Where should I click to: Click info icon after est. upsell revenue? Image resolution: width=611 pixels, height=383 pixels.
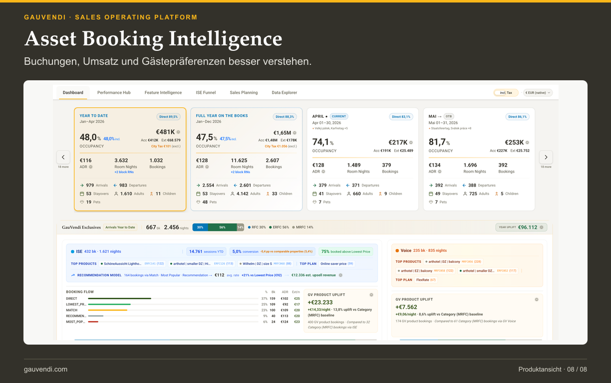click(339, 275)
